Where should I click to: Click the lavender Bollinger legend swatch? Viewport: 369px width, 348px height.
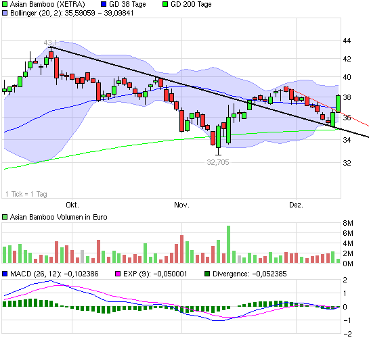pyautogui.click(x=5, y=13)
